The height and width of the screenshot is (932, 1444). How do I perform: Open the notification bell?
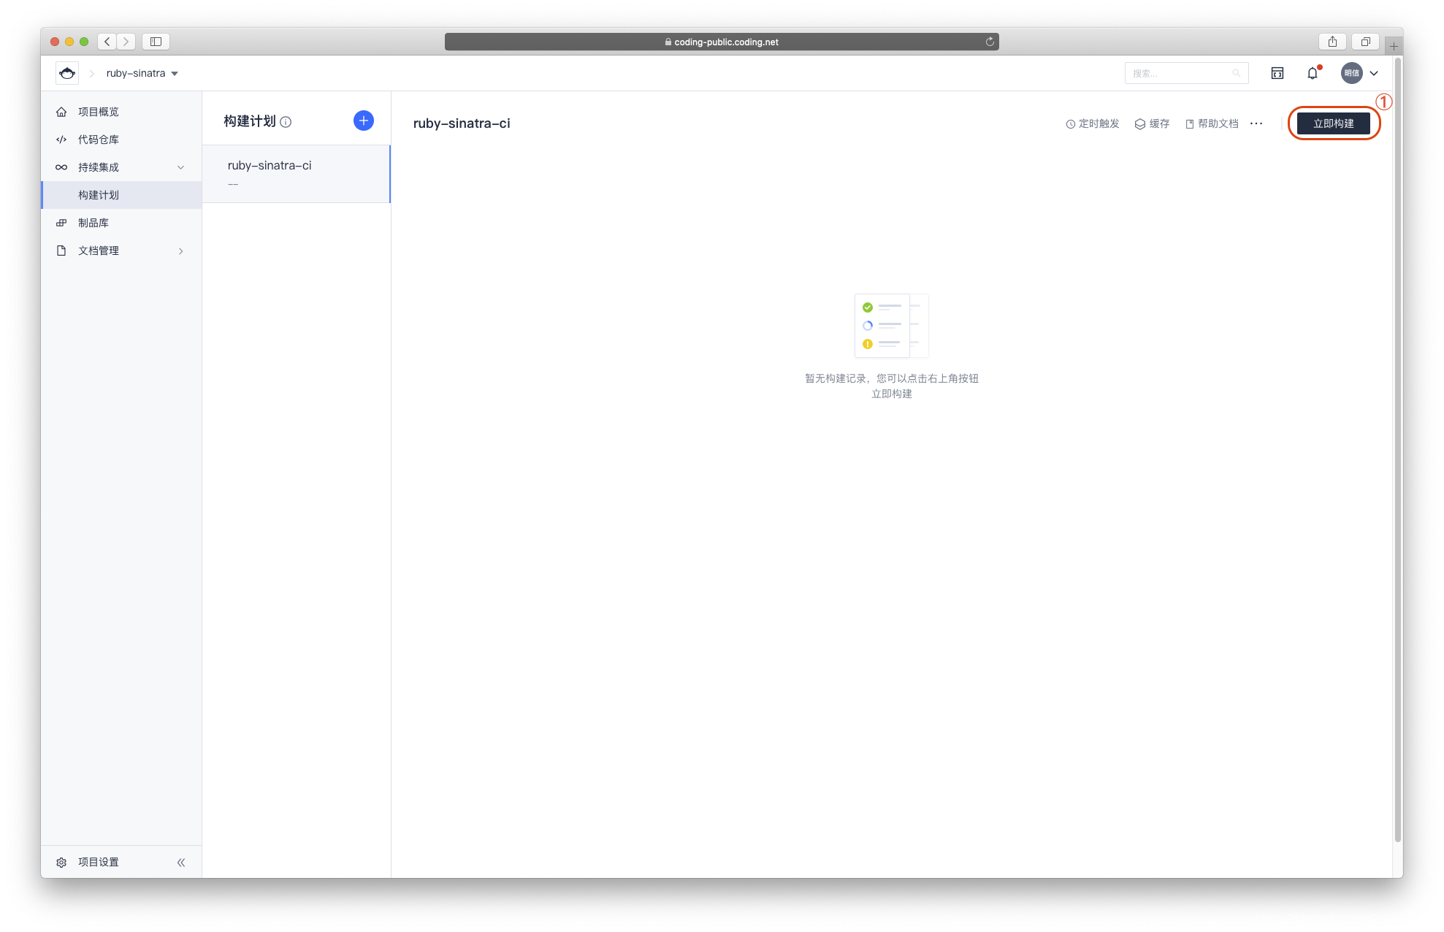pos(1313,73)
